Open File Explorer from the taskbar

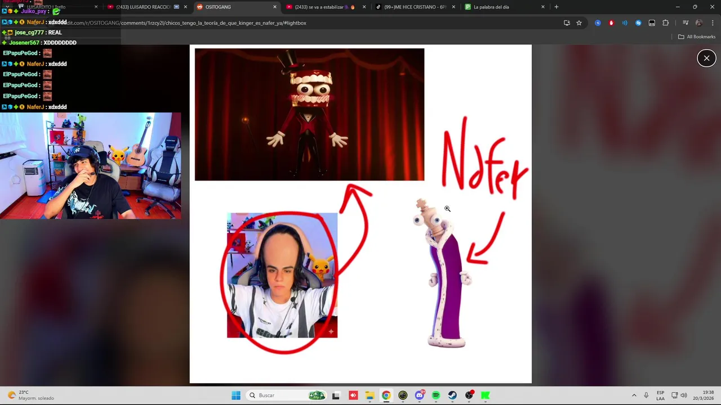click(370, 395)
